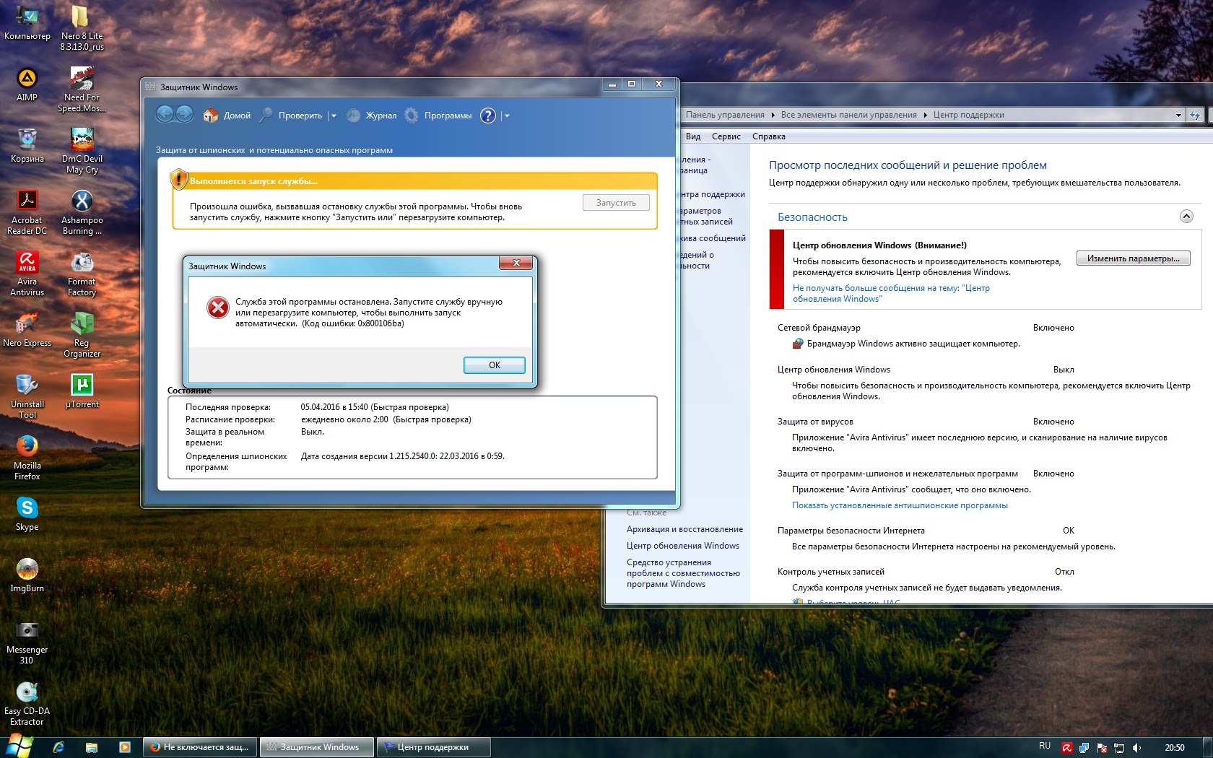The width and height of the screenshot is (1213, 758).
Task: Select the Nero Express shortcut
Action: 27,330
